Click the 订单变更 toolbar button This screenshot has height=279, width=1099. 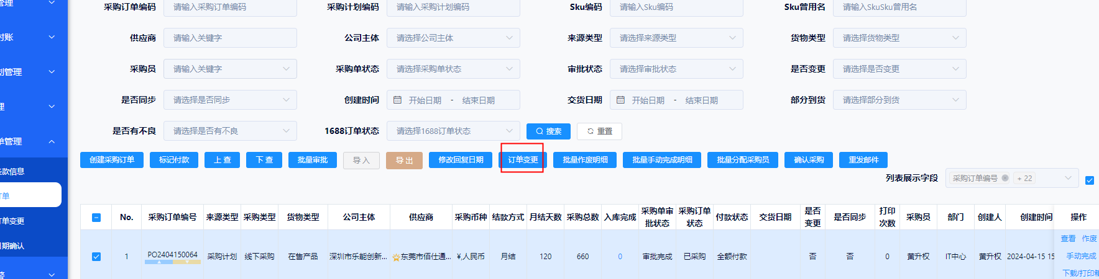coord(523,160)
